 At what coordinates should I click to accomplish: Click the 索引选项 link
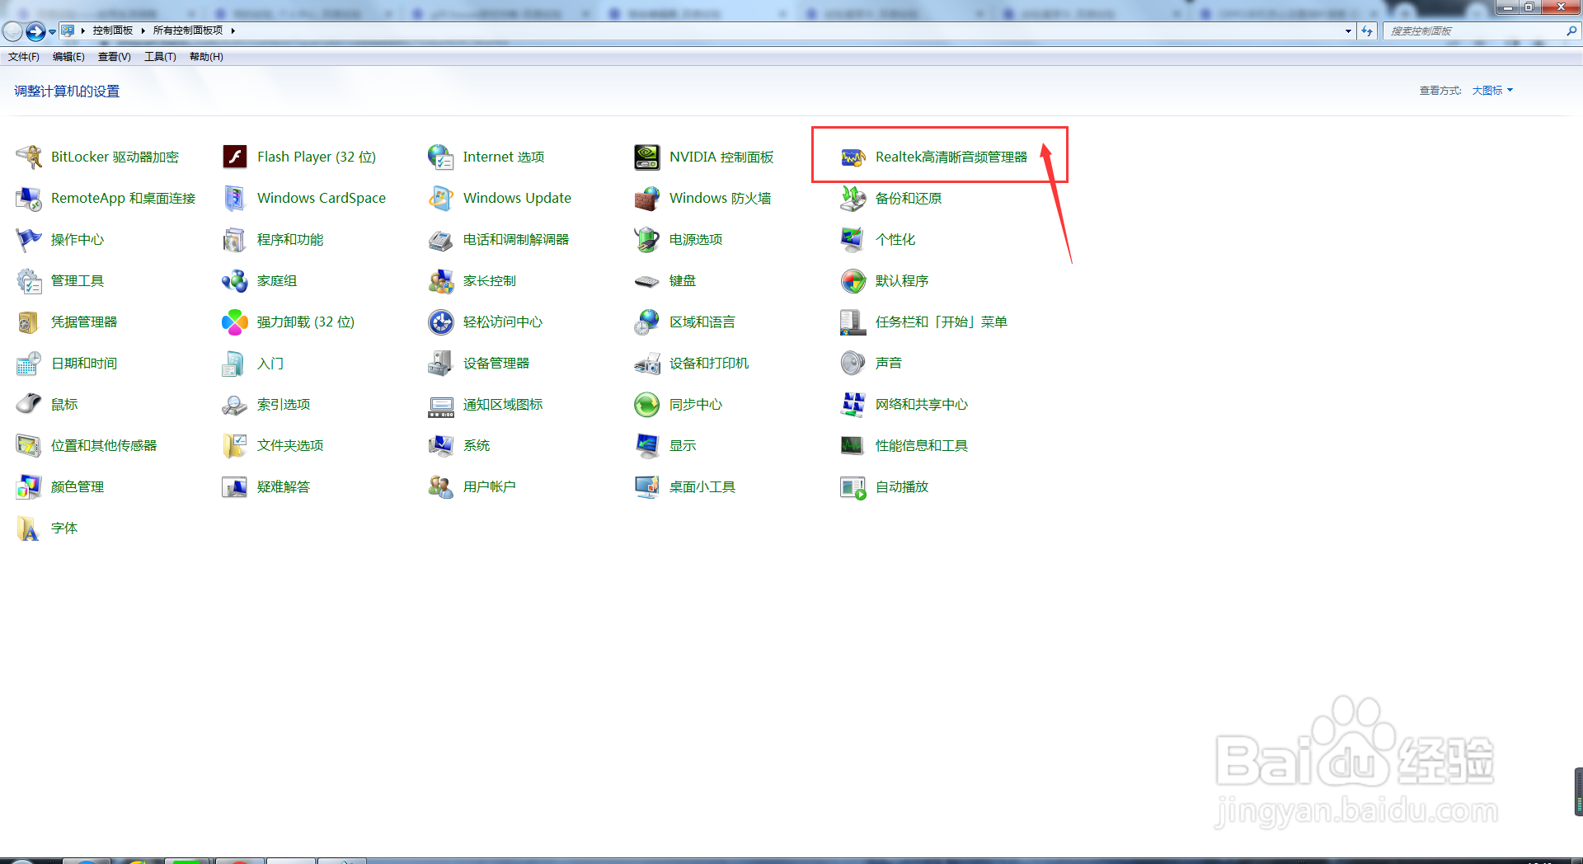284,404
